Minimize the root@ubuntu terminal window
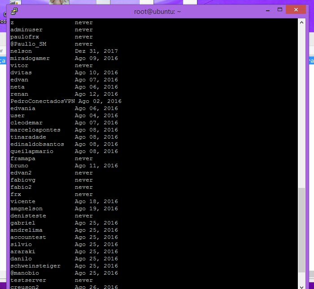 [x=268, y=10]
